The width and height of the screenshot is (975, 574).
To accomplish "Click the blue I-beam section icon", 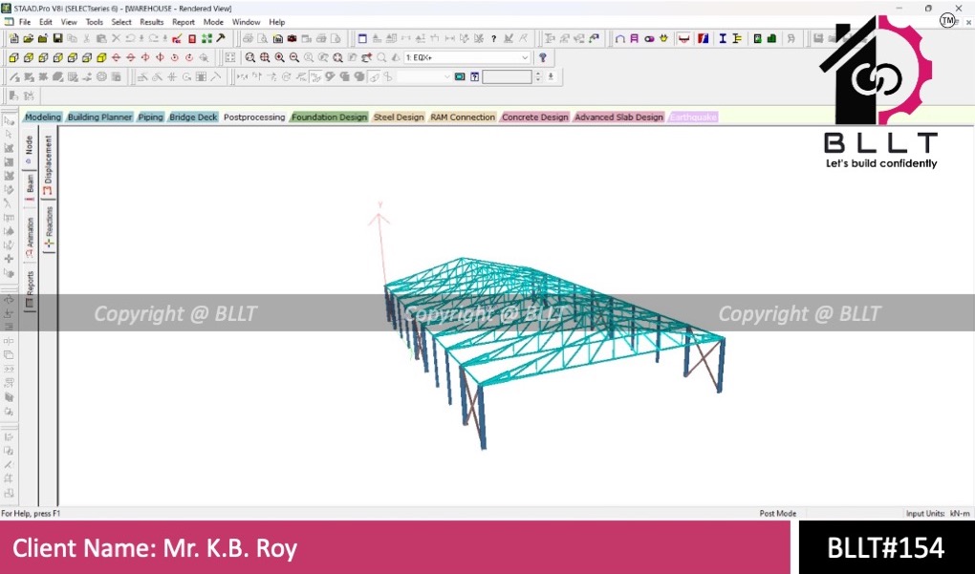I will pyautogui.click(x=723, y=38).
